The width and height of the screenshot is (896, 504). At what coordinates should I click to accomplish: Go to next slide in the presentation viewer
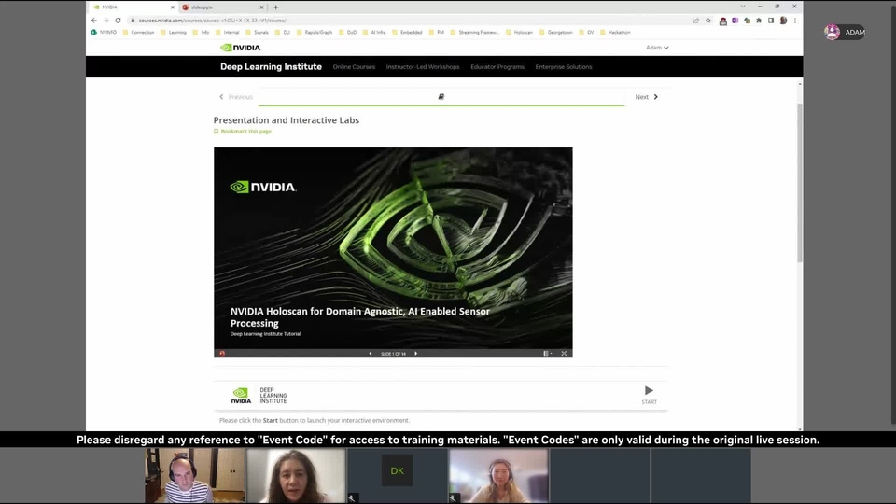coord(416,354)
